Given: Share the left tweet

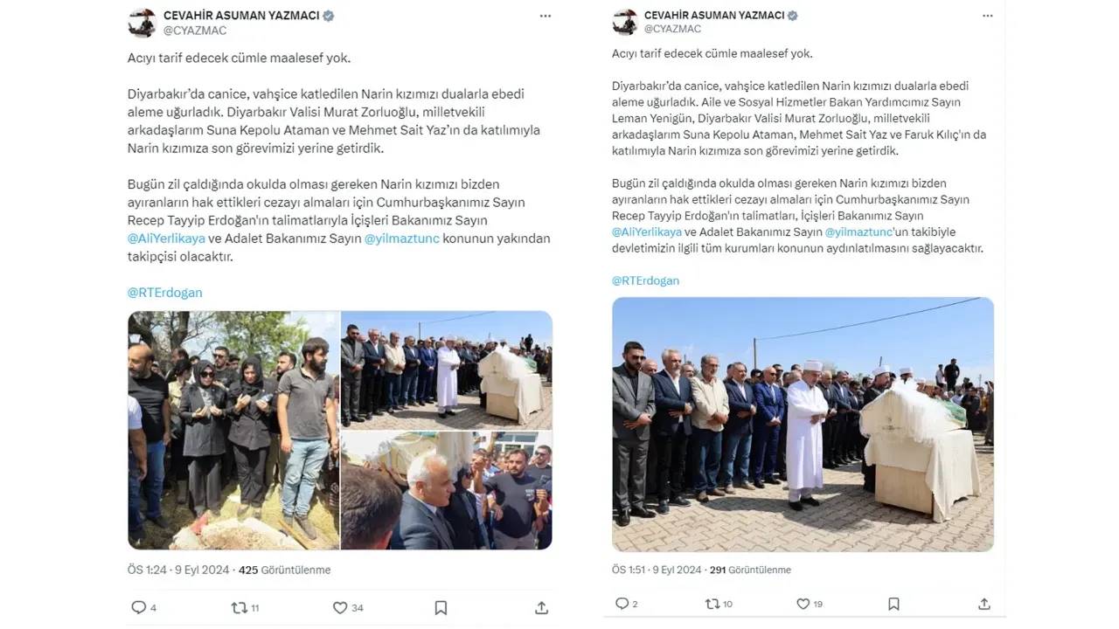Looking at the screenshot, I should [x=541, y=607].
